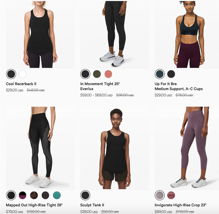Select black swatch under Sculpt Tank II

[x=85, y=195]
